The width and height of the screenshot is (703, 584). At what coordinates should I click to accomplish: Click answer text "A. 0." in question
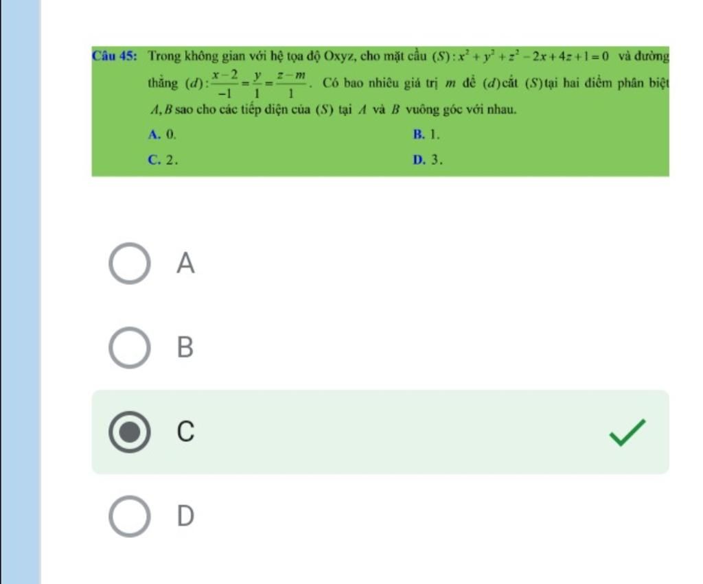(x=157, y=135)
